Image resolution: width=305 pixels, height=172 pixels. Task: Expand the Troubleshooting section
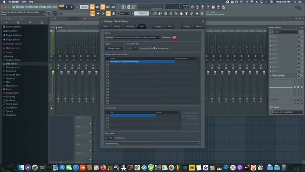(152, 144)
